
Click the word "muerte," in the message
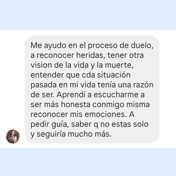(119, 65)
